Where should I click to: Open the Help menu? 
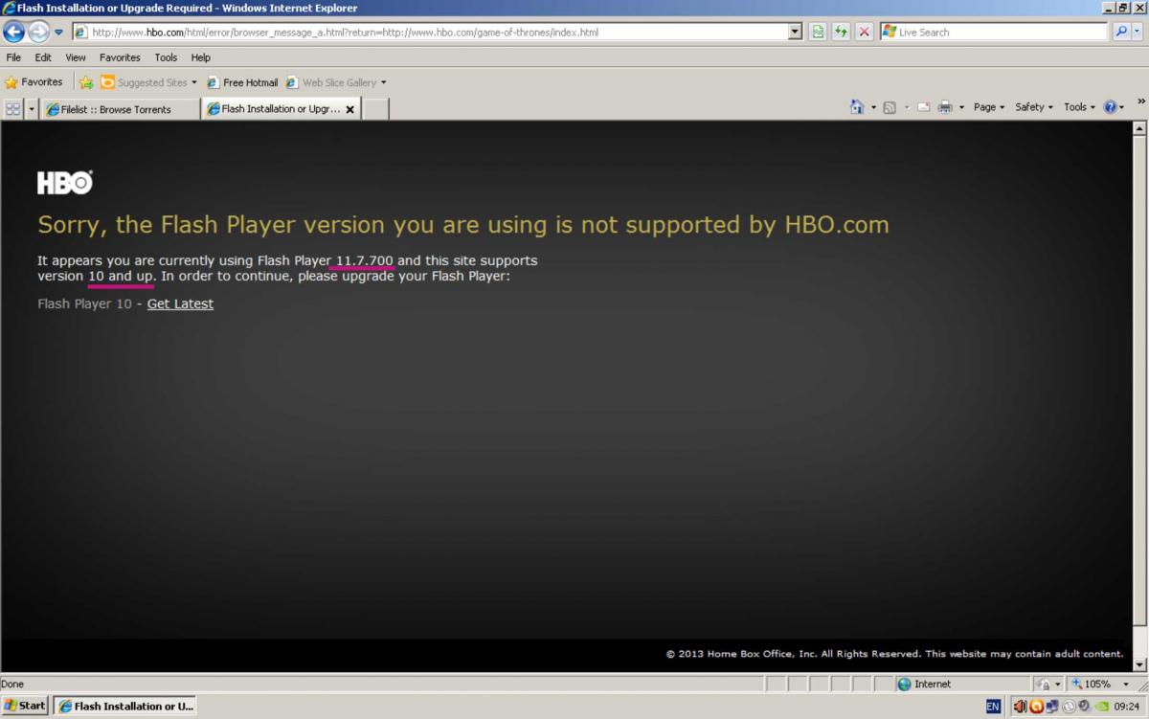click(200, 57)
